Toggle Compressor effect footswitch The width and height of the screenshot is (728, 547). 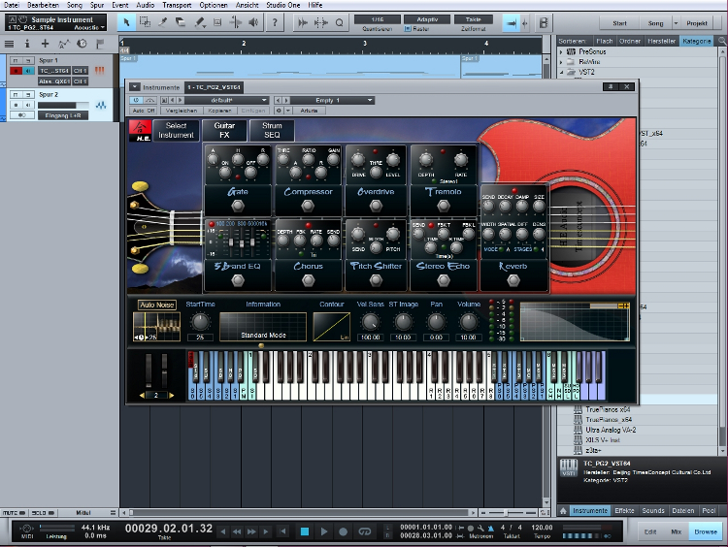308,205
